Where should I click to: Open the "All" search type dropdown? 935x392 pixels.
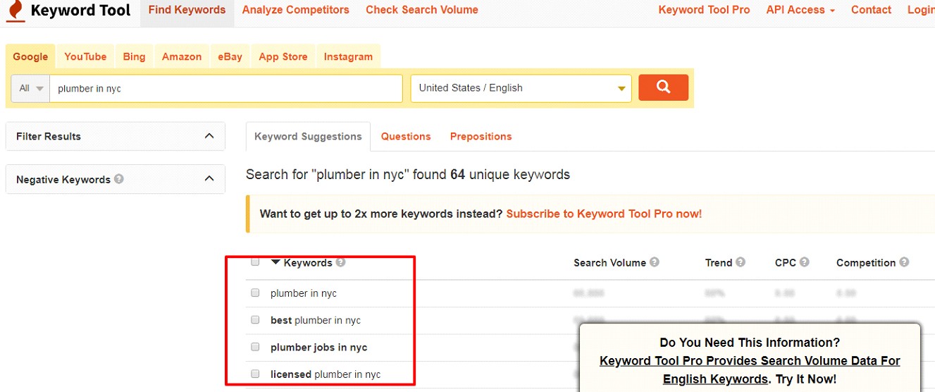coord(30,89)
